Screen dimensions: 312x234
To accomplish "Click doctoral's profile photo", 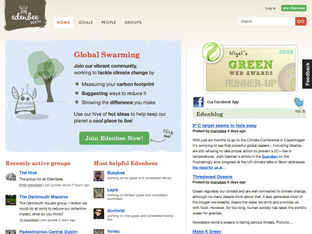I will pyautogui.click(x=99, y=214).
